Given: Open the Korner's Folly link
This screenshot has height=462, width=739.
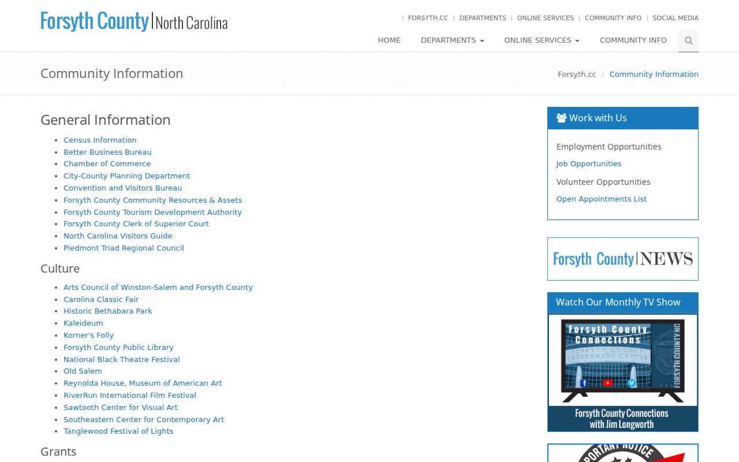Looking at the screenshot, I should pyautogui.click(x=88, y=336).
